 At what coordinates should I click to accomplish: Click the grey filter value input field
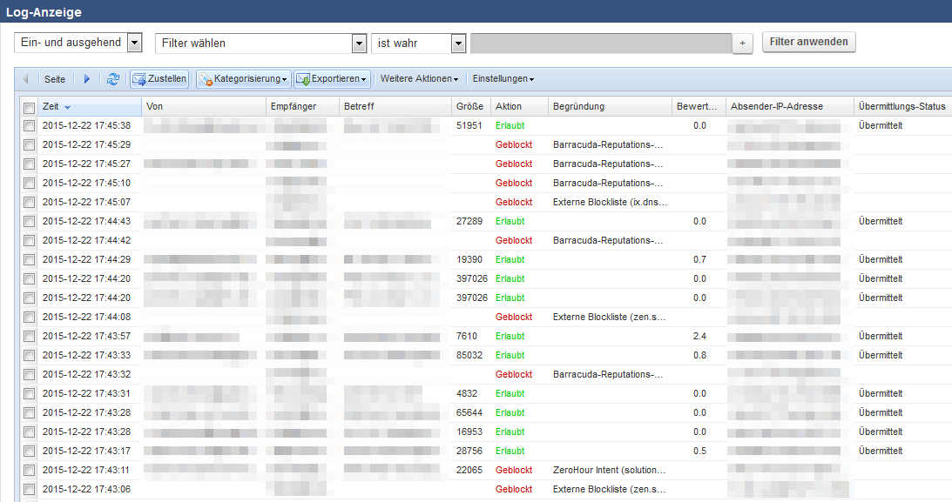[x=600, y=44]
